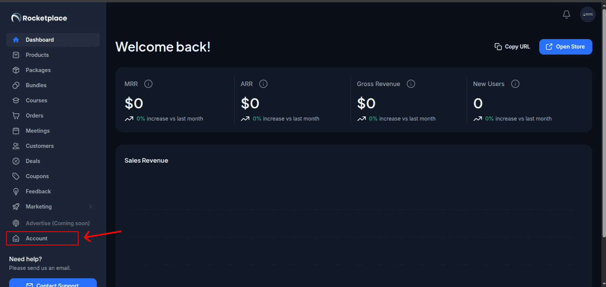The height and width of the screenshot is (287, 606).
Task: Open the Customers section icon
Action: click(x=16, y=146)
